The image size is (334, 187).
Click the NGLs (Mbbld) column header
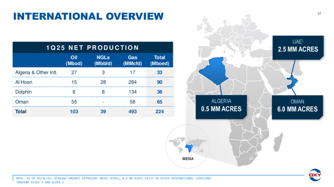(x=103, y=60)
